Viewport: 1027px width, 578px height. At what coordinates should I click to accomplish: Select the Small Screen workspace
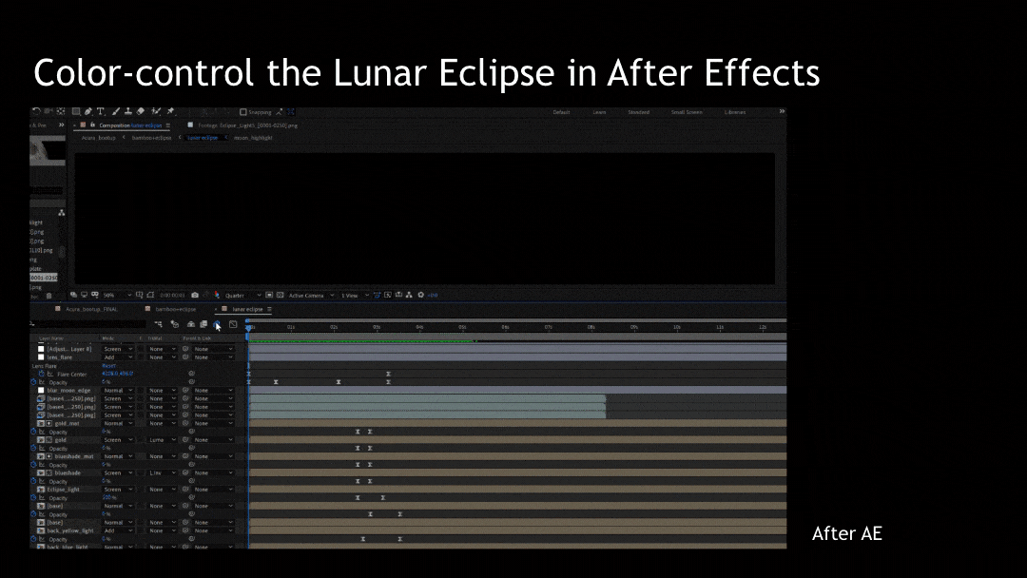(x=687, y=112)
